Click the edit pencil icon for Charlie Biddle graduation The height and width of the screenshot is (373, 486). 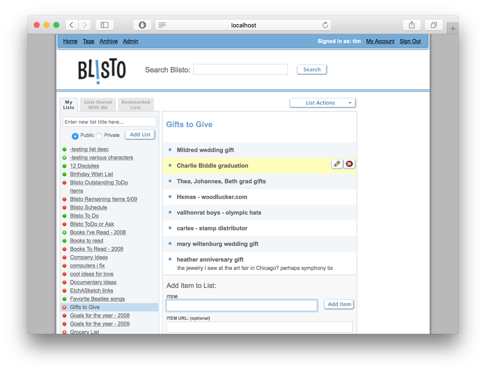click(x=337, y=164)
